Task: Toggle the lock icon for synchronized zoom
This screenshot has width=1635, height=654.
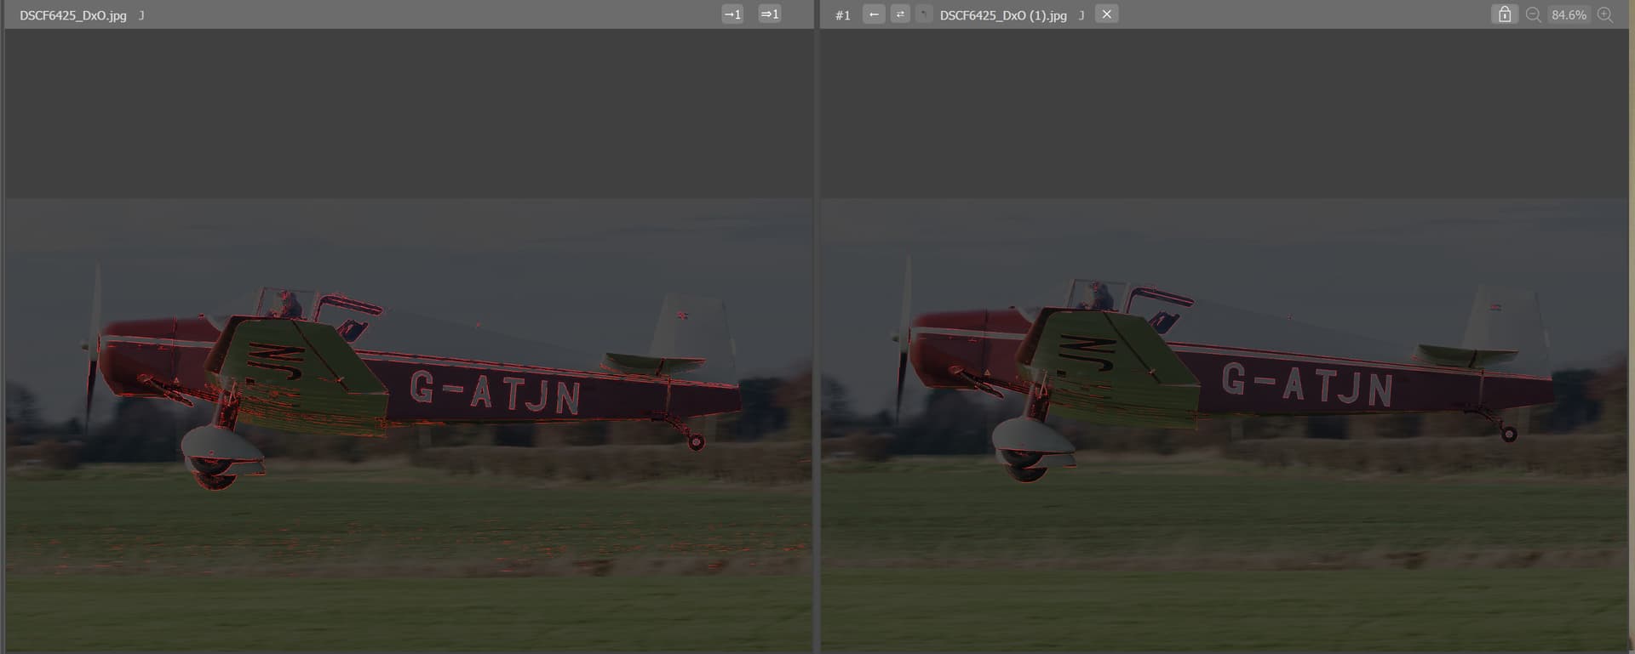Action: 1504,14
